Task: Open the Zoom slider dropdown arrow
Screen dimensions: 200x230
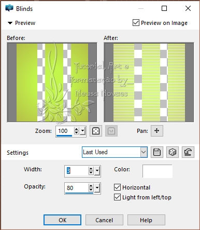Action: (x=83, y=131)
